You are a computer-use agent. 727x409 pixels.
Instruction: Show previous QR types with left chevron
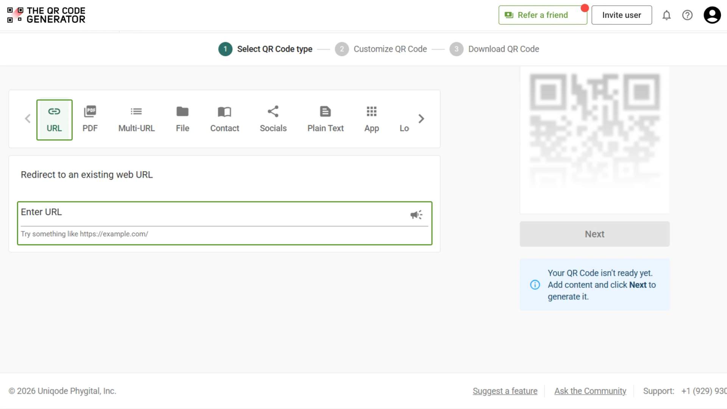(x=28, y=119)
